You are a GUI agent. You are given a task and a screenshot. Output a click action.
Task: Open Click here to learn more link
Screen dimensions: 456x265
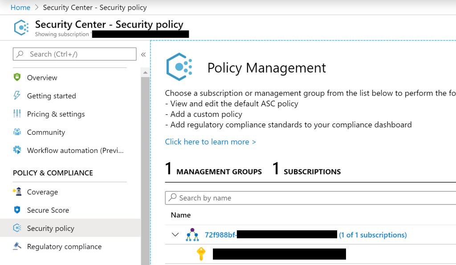(210, 142)
